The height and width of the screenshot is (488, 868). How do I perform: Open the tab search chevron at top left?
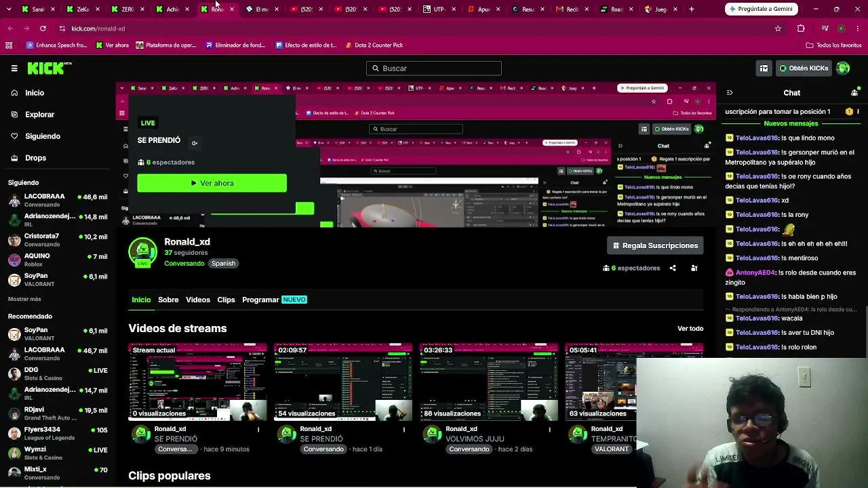pyautogui.click(x=9, y=9)
